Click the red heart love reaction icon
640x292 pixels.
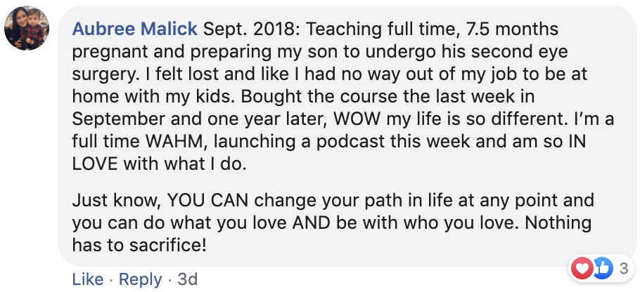(581, 267)
